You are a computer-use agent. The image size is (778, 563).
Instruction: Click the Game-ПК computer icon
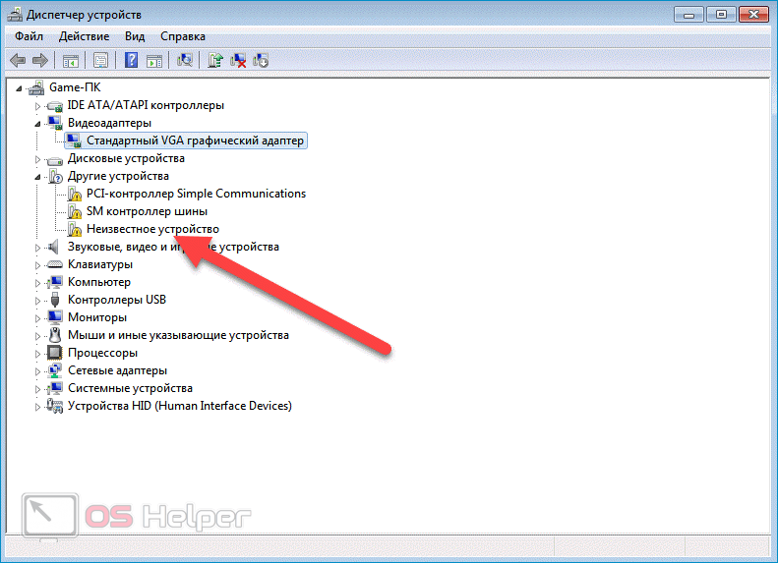[36, 87]
